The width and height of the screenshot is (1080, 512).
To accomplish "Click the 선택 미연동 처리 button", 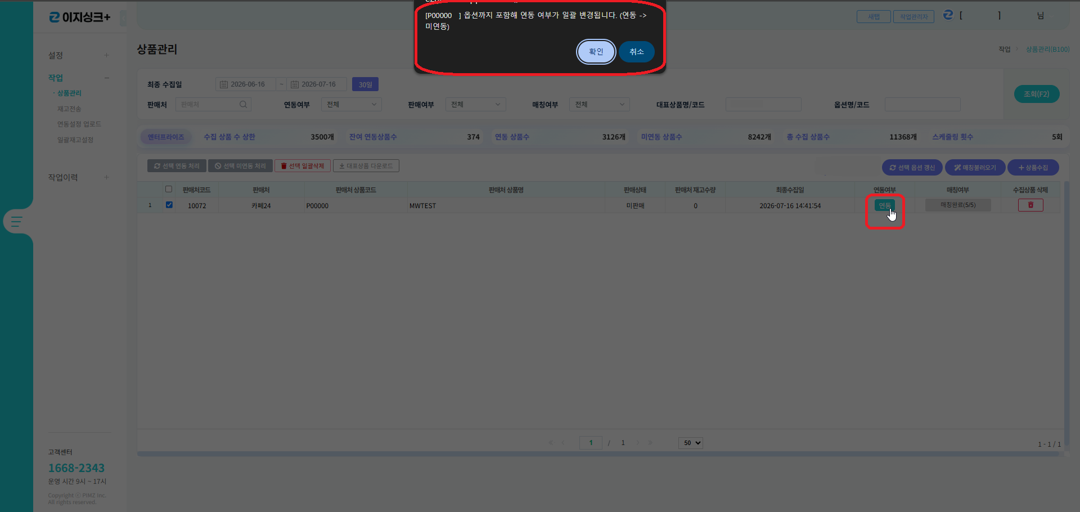I will [x=240, y=166].
